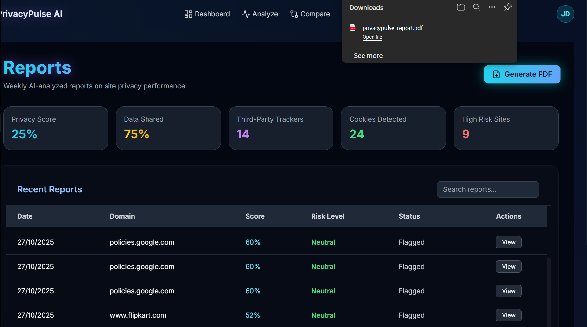The image size is (587, 327).
Task: Click the reports table scrollbar
Action: tap(548, 292)
